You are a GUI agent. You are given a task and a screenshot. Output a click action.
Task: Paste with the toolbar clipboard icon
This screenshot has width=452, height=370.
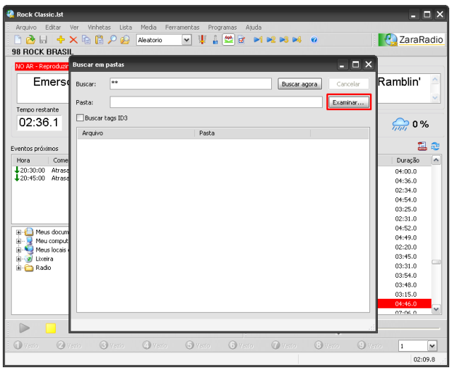pos(99,39)
